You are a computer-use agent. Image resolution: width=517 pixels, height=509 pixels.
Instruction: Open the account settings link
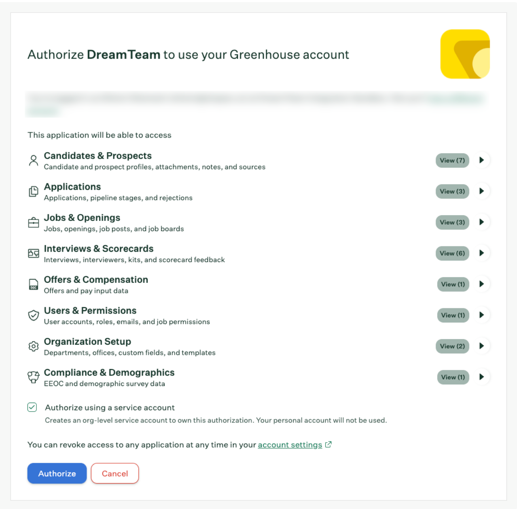(x=290, y=445)
